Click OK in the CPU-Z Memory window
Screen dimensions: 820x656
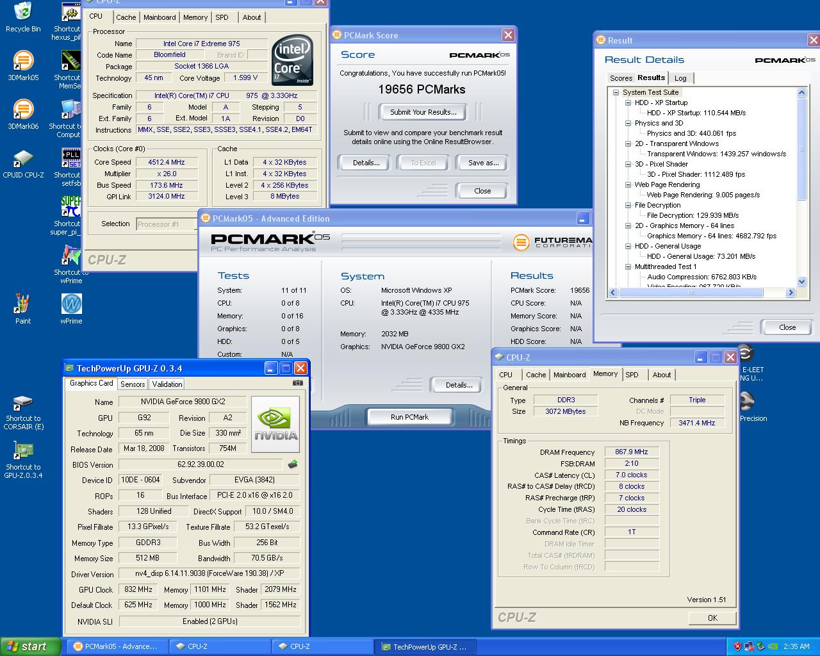(712, 618)
